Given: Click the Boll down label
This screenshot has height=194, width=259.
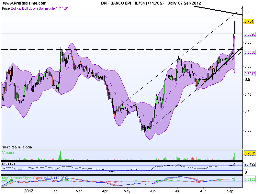Looking at the screenshot, I should 30,8.
